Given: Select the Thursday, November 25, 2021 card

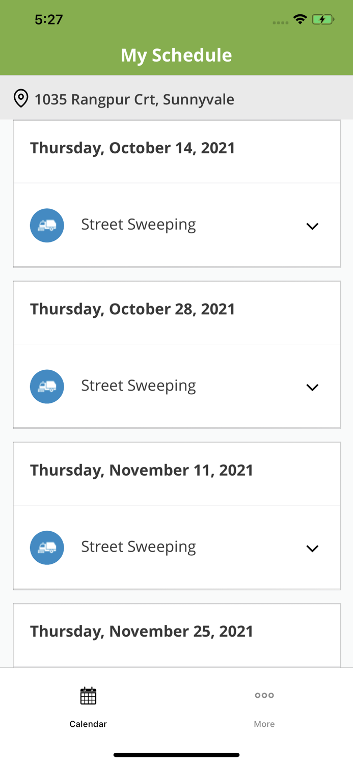Looking at the screenshot, I should (x=141, y=631).
